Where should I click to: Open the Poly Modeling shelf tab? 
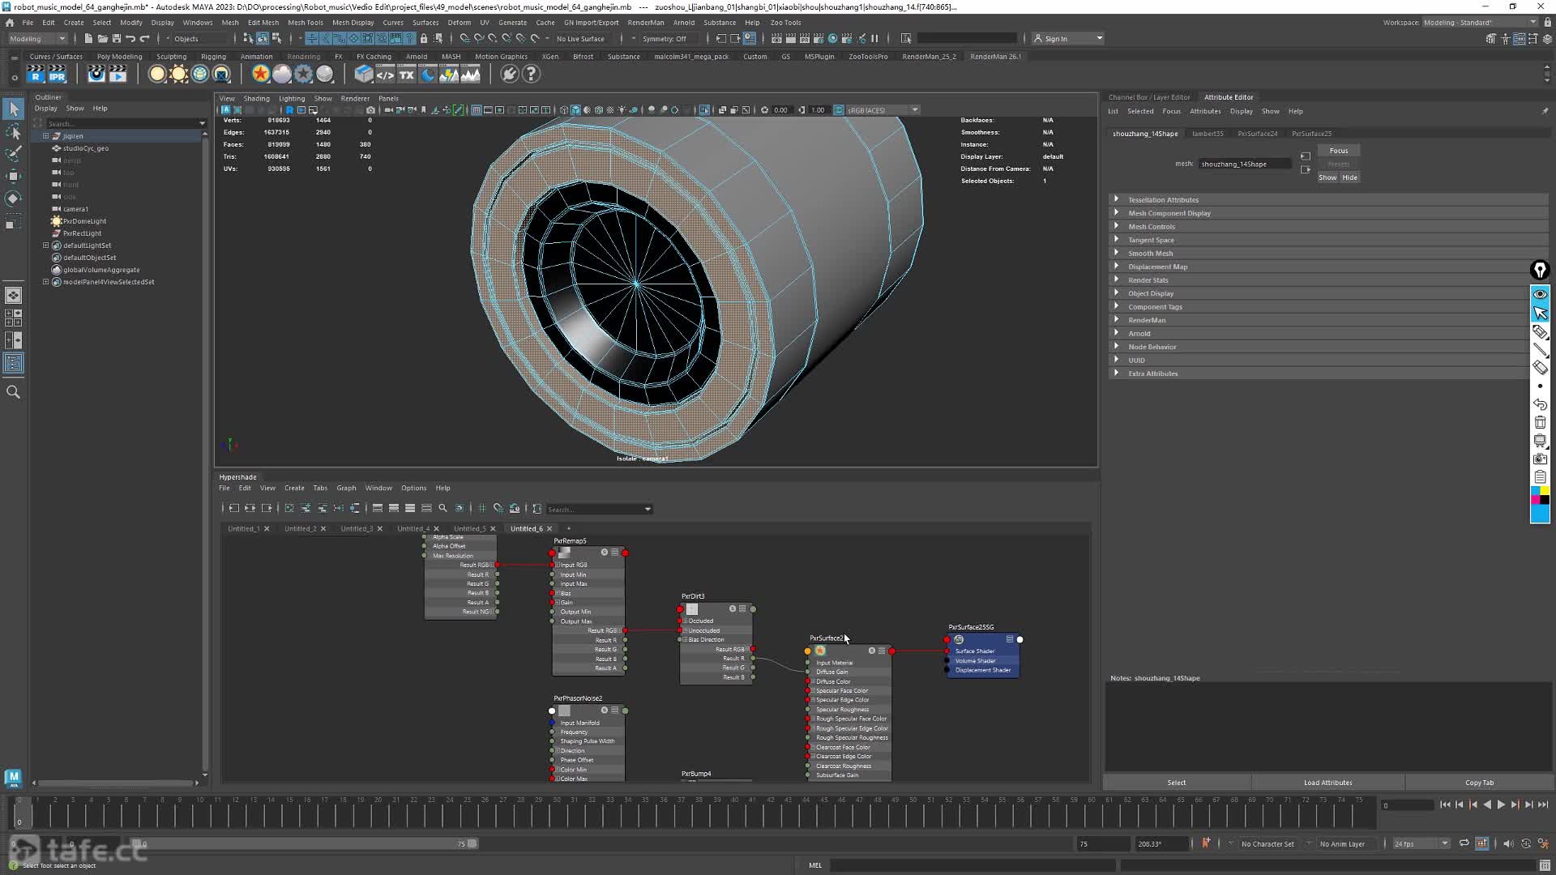coord(119,57)
